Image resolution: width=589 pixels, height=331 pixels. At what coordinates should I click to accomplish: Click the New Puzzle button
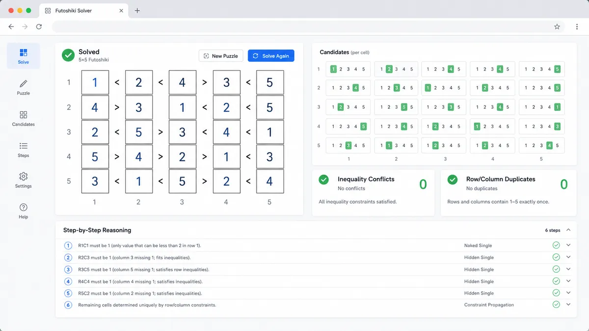click(221, 56)
